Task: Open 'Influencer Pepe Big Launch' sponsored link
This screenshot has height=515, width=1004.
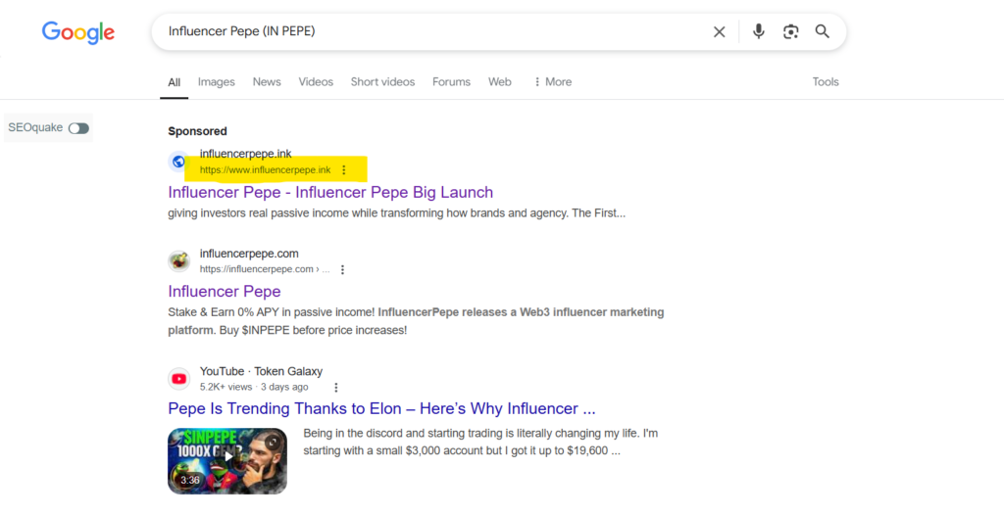Action: pyautogui.click(x=330, y=193)
